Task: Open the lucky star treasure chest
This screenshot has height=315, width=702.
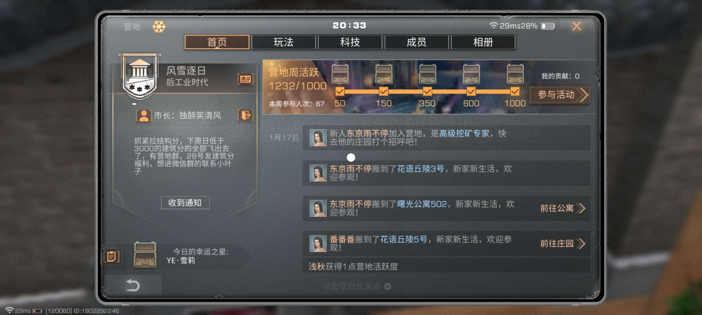Action: pyautogui.click(x=145, y=255)
